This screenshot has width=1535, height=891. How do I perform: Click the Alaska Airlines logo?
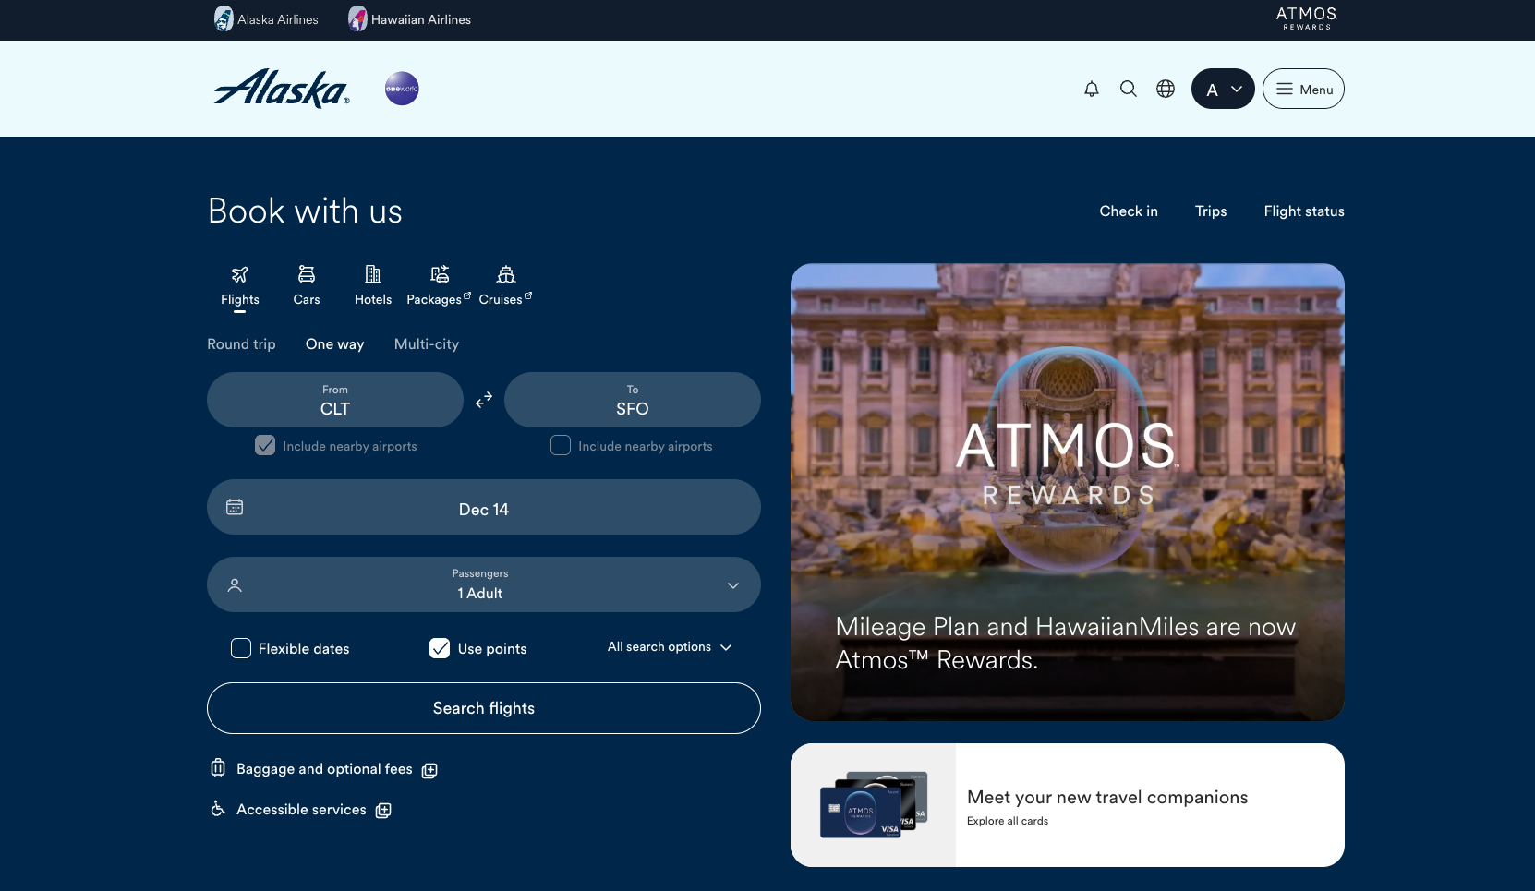click(x=281, y=89)
